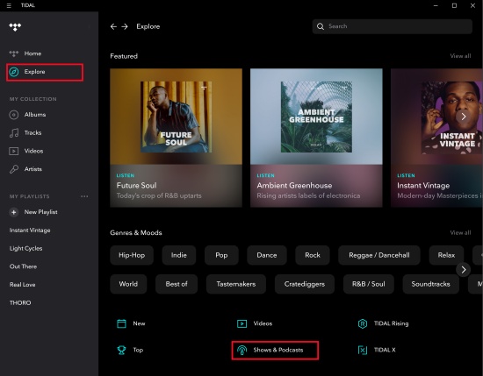Image resolution: width=483 pixels, height=376 pixels.
Task: Open the Instant Vintage featured title
Action: pyautogui.click(x=423, y=186)
